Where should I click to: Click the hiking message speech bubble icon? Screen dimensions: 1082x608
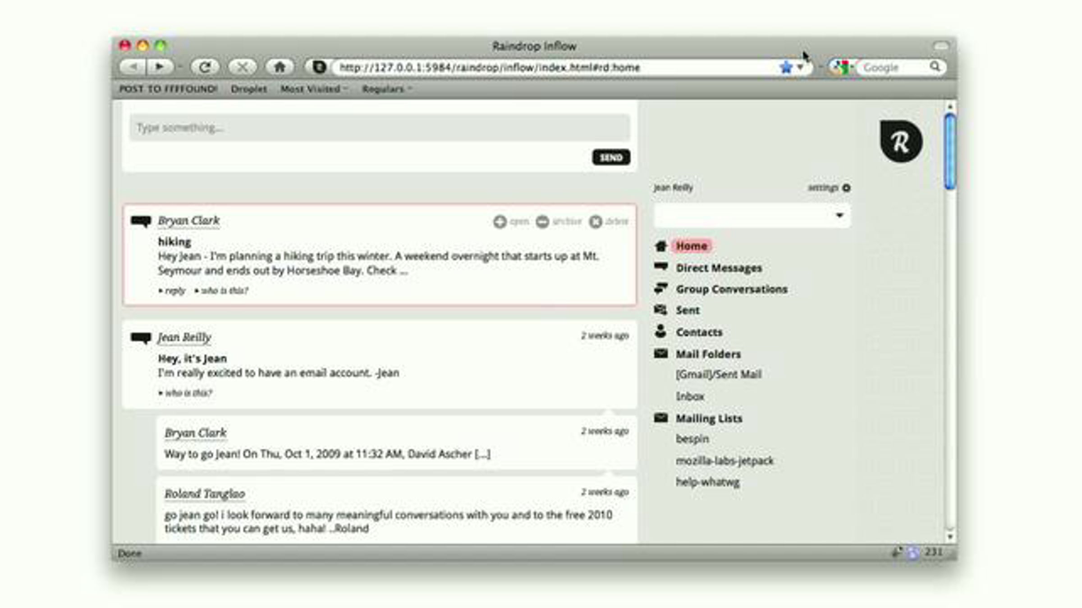[x=141, y=222]
